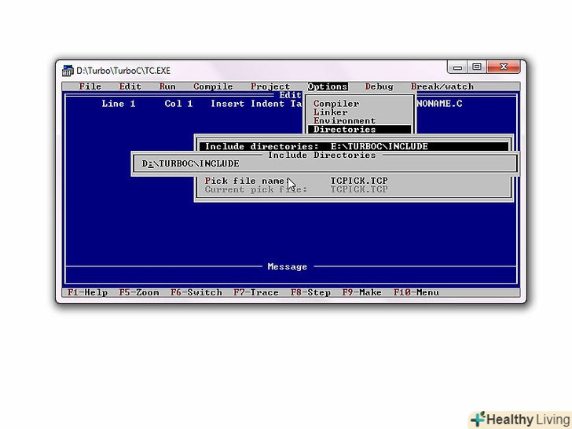Open the Break/watch menu
Viewport: 572px width, 429px height.
tap(442, 87)
